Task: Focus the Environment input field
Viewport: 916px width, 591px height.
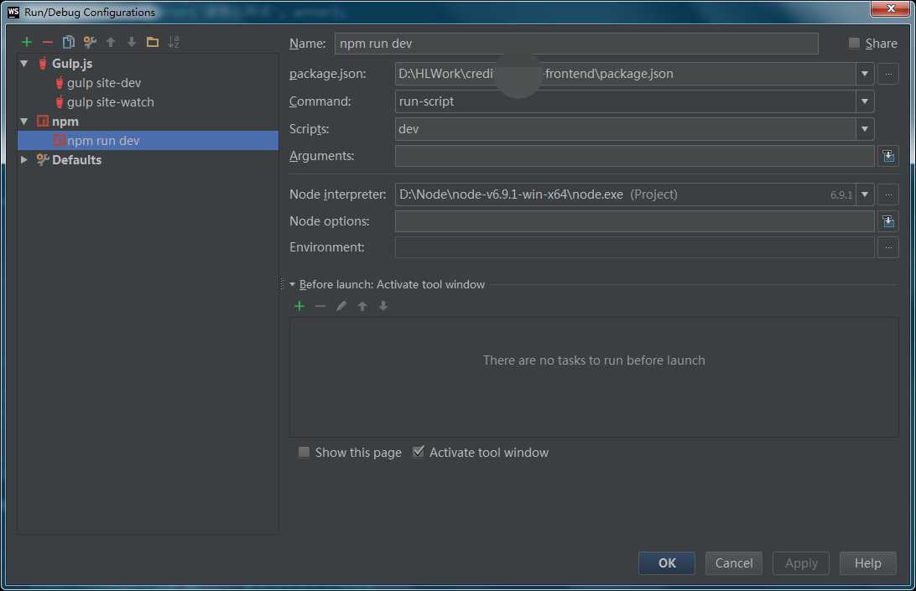Action: (634, 247)
